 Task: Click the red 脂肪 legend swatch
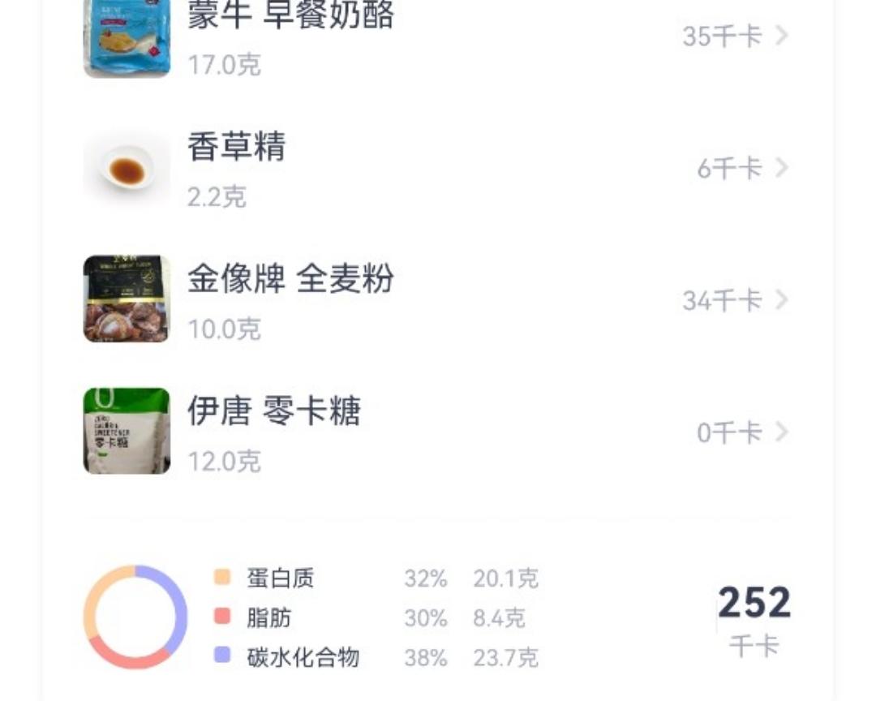coord(222,616)
